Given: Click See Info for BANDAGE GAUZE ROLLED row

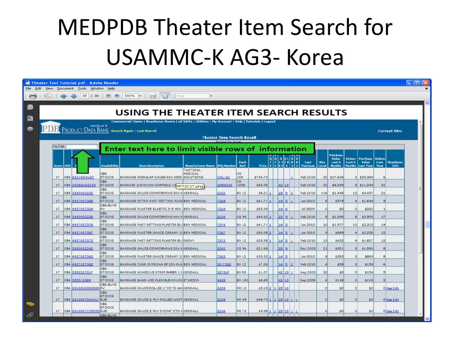Looking at the screenshot, I should click(392, 288).
